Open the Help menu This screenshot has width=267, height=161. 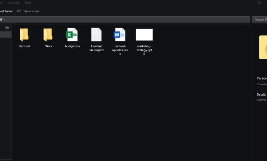click(x=28, y=3)
